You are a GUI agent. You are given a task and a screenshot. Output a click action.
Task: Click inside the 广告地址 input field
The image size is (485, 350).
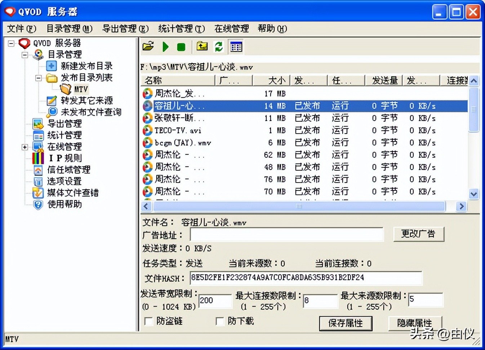pyautogui.click(x=285, y=235)
